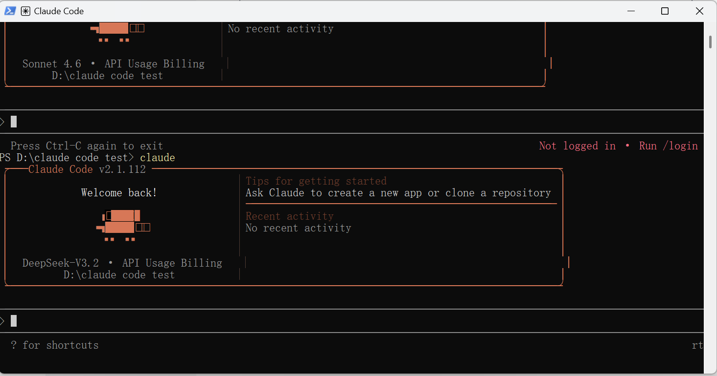Viewport: 717px width, 376px height.
Task: Click the Claude asterisk icon in the title bar
Action: click(x=25, y=11)
